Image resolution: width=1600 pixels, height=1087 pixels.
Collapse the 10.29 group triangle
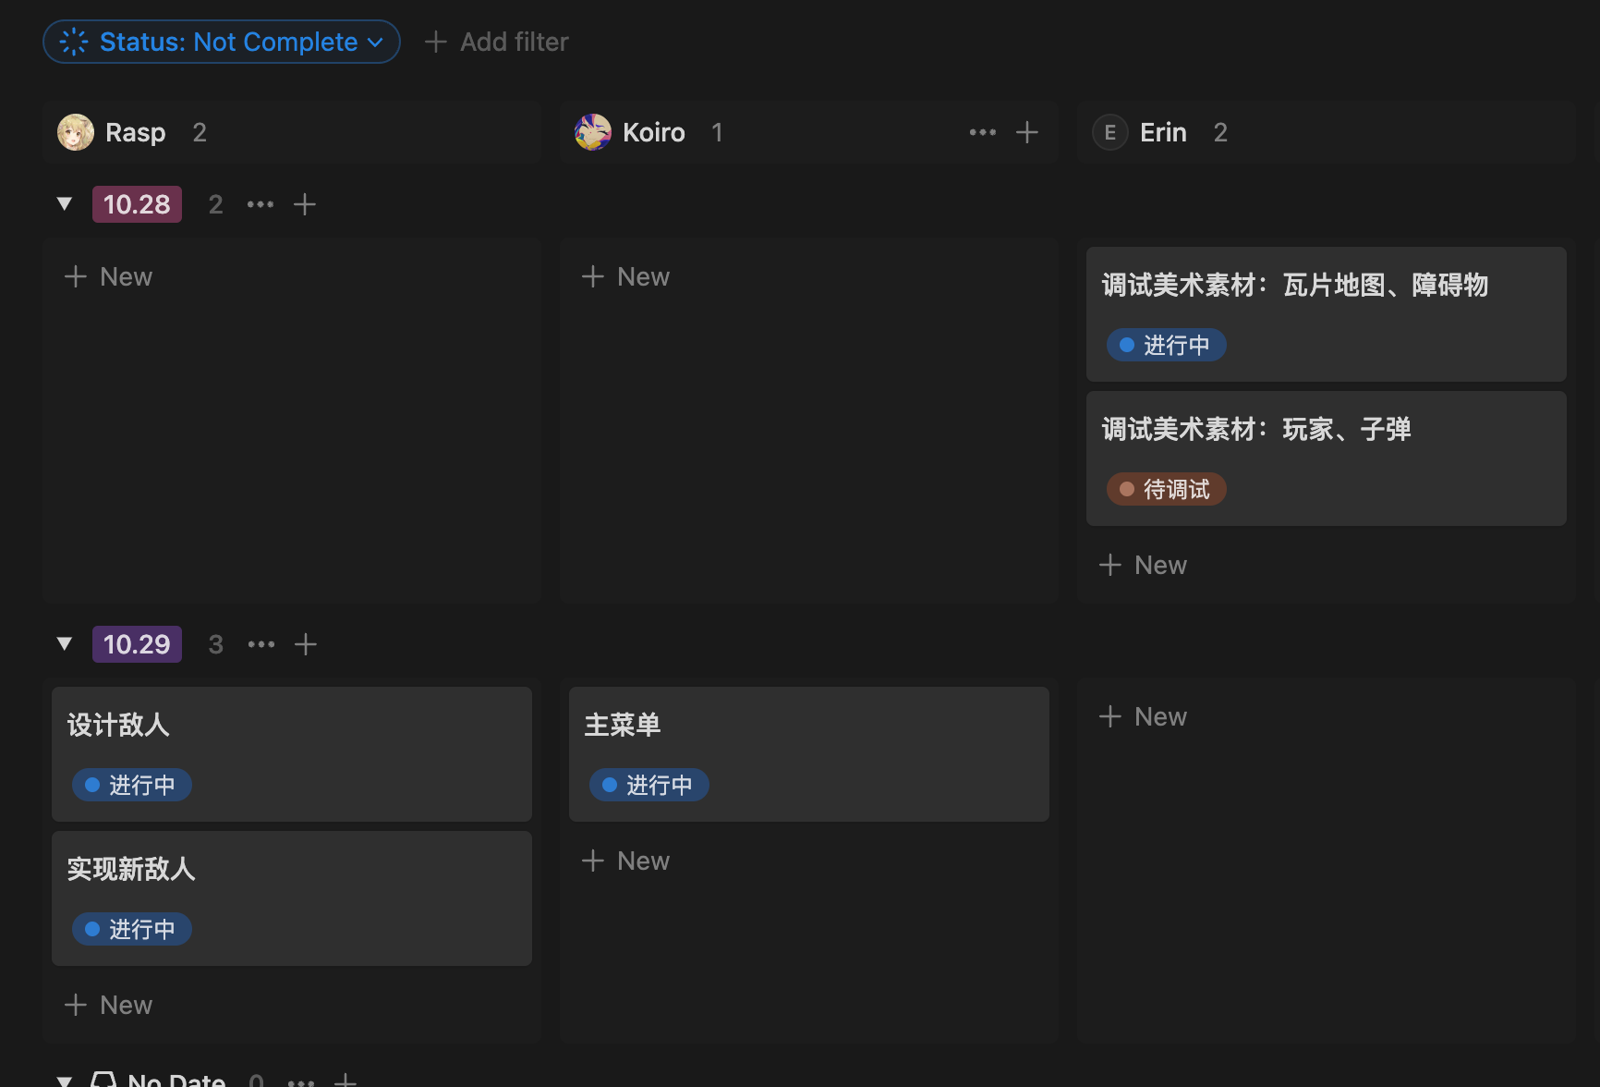pos(65,644)
